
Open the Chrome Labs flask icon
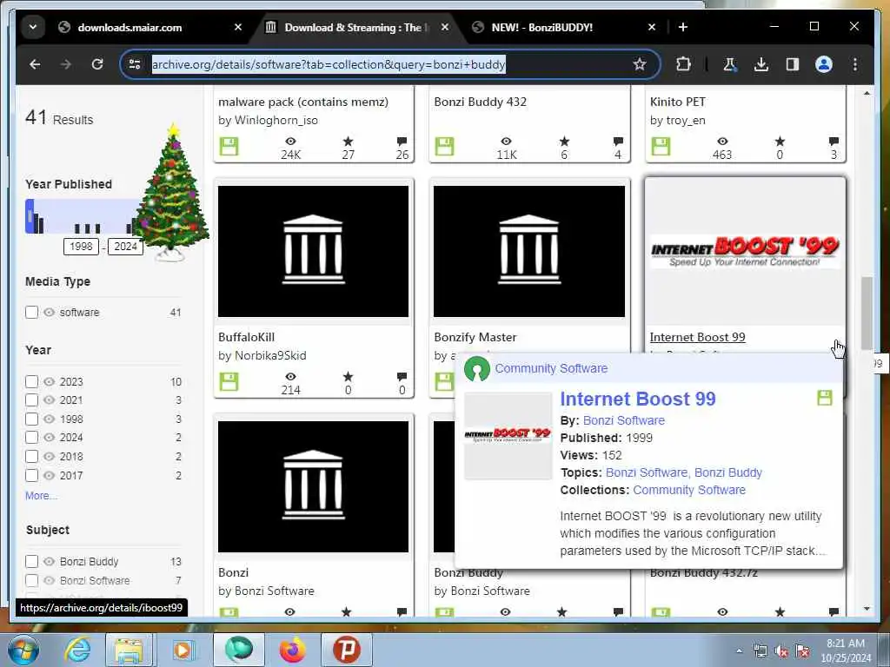coord(729,64)
